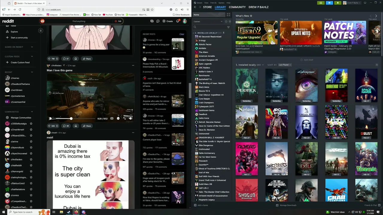Viewport: 383px width, 215px height.
Task: Give award on the r/ArcRaiders post
Action: 75,126
